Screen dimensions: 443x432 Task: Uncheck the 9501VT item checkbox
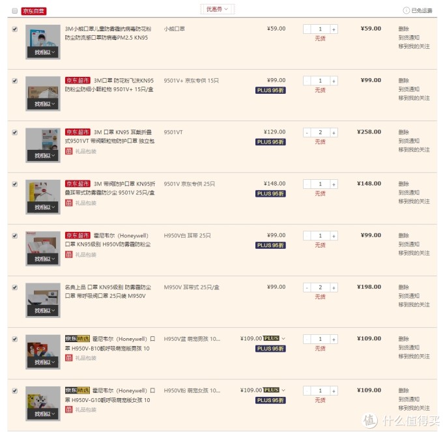tap(15, 132)
